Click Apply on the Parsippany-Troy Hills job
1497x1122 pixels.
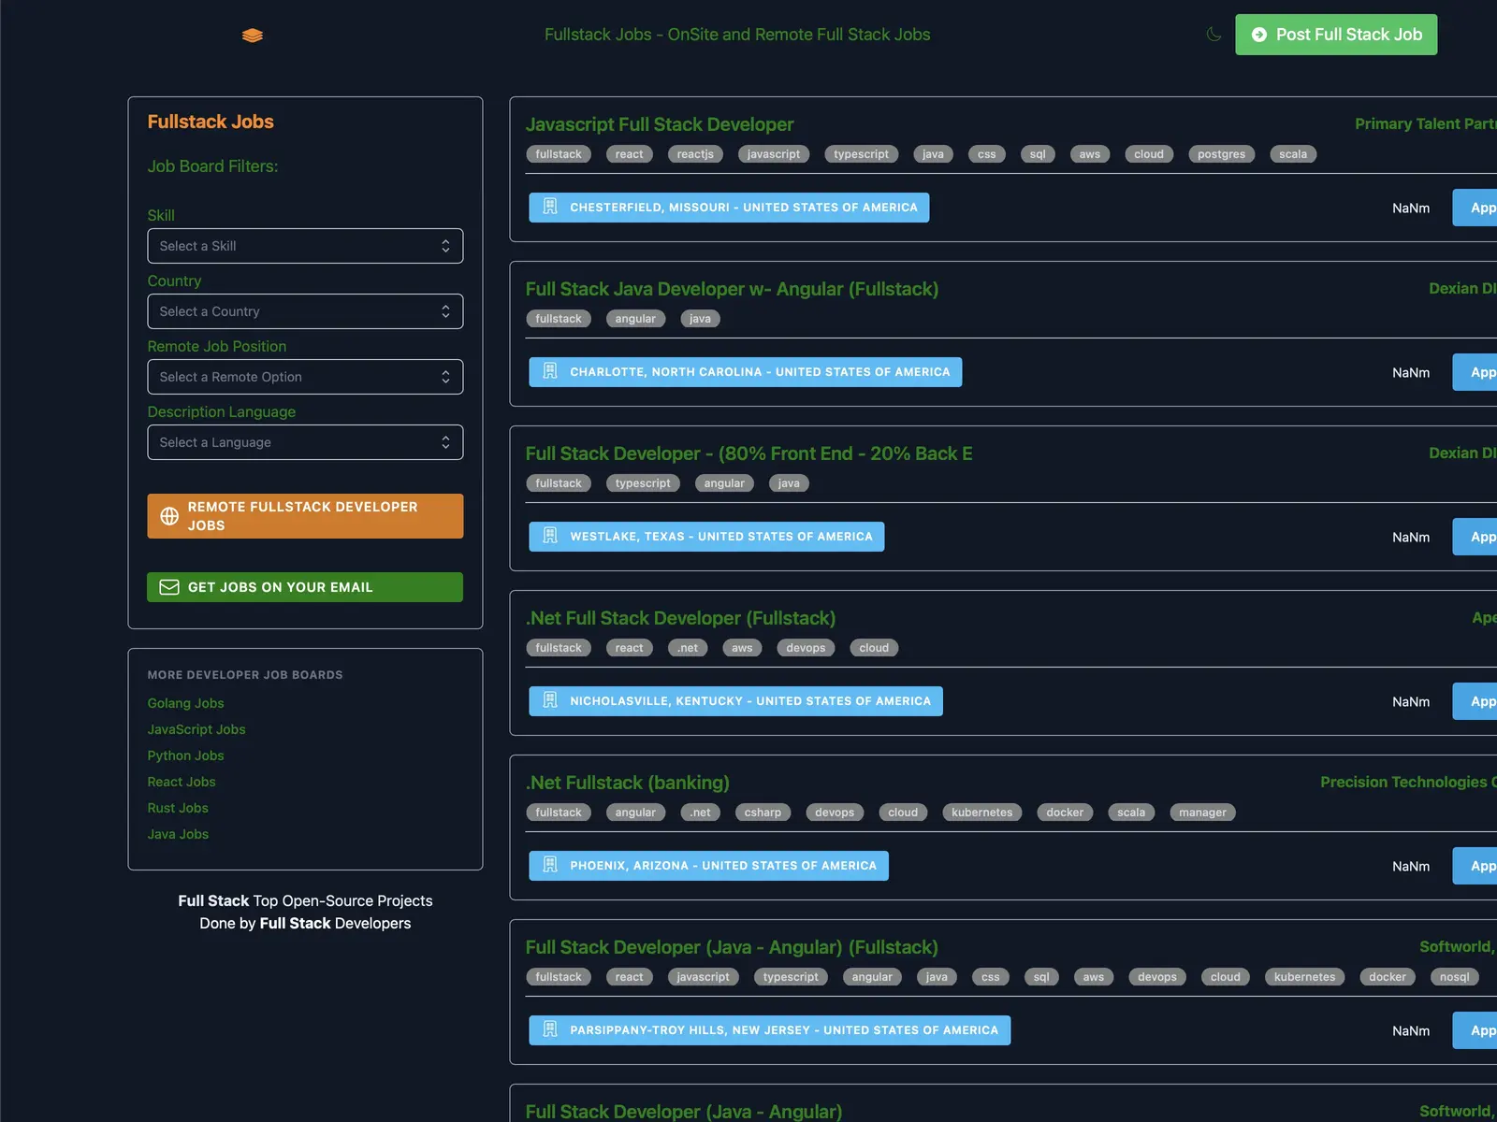1475,1030
